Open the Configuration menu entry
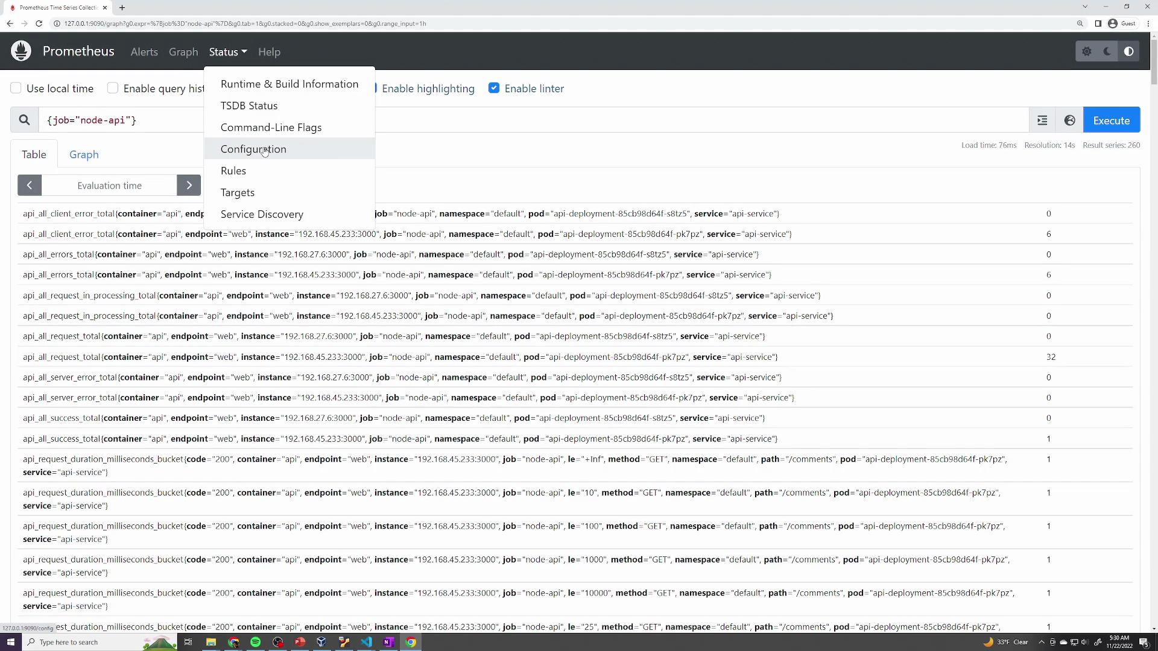Screen dimensions: 1158x651 (x=289, y=149)
